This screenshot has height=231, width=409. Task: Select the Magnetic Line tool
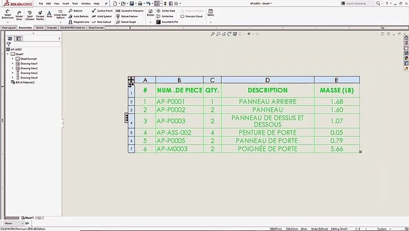pos(78,22)
